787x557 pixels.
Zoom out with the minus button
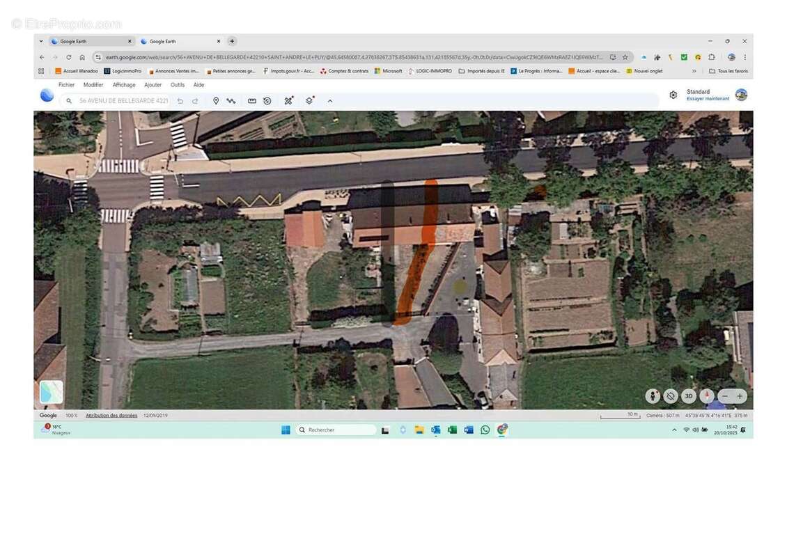tap(725, 396)
